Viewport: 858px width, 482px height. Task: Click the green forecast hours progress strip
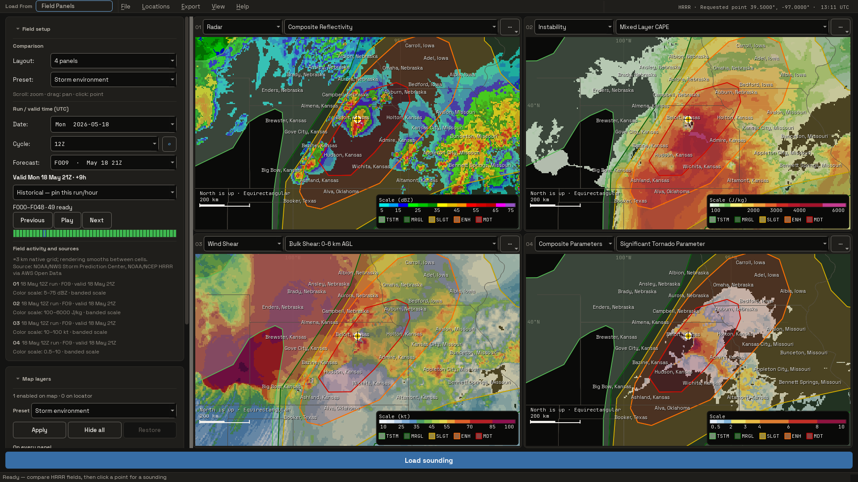(95, 234)
